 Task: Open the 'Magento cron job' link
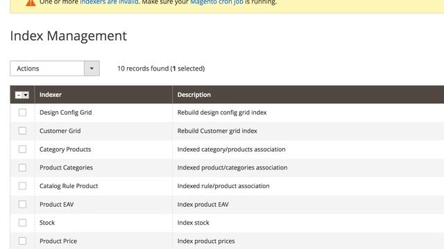click(x=216, y=2)
